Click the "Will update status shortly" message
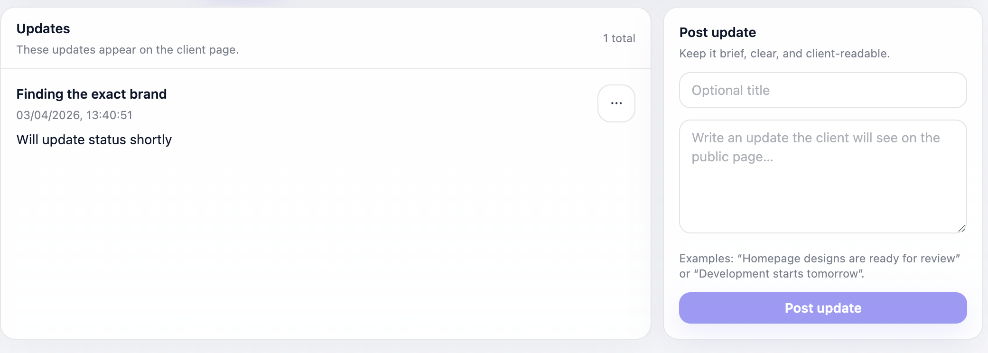988x353 pixels. coord(94,139)
